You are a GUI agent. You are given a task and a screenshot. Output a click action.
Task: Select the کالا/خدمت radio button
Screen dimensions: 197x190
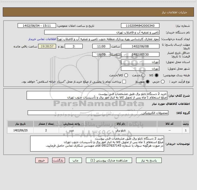pos(126,75)
